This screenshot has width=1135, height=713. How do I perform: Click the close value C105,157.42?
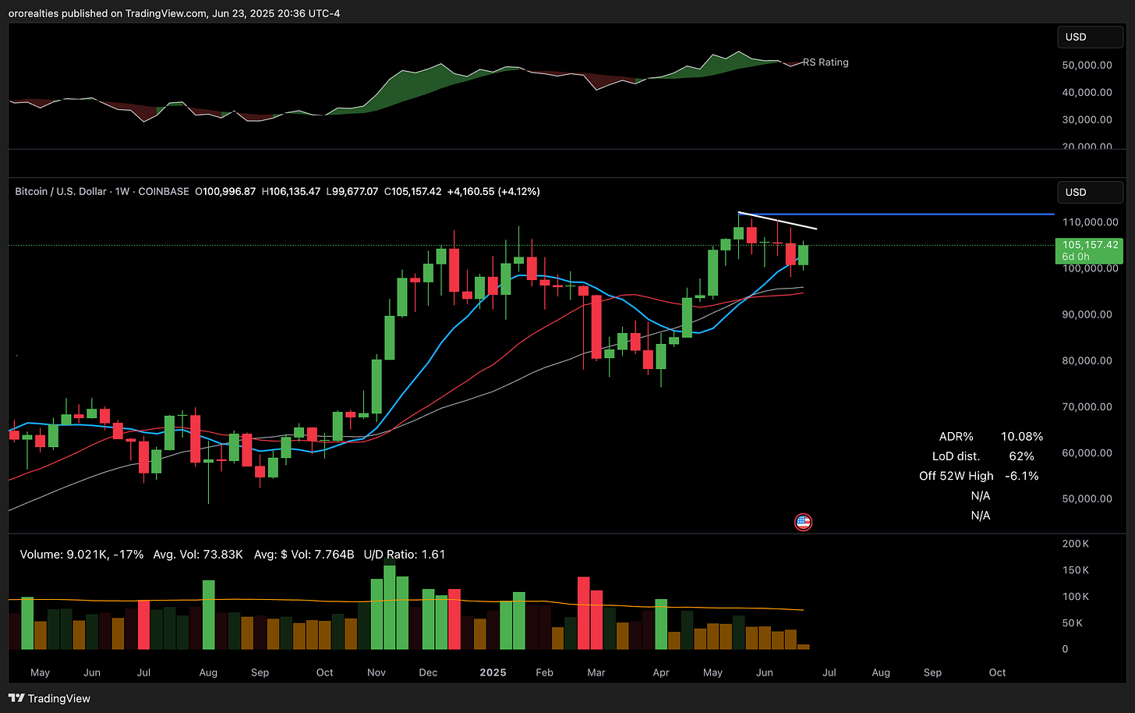[413, 191]
